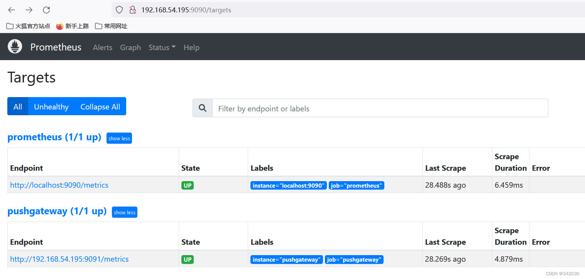Click UP badge in prometheus row
Image resolution: width=585 pixels, height=279 pixels.
click(x=188, y=185)
